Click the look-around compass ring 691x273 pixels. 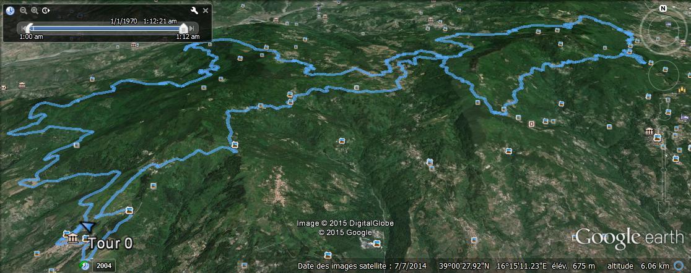pos(663,30)
